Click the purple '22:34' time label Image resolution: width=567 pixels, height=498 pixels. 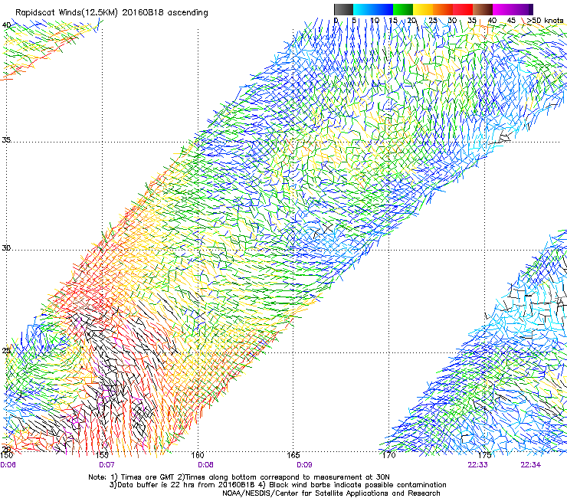coord(530,465)
